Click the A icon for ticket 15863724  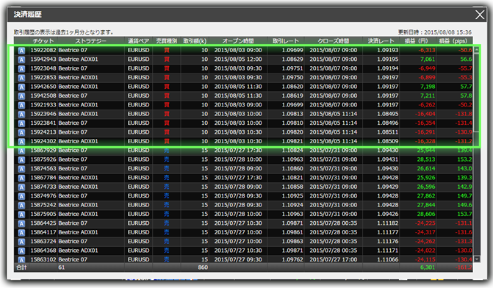(21, 242)
